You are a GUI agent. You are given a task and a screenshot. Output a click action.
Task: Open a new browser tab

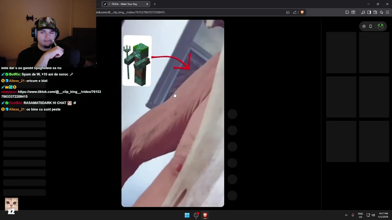(x=155, y=4)
